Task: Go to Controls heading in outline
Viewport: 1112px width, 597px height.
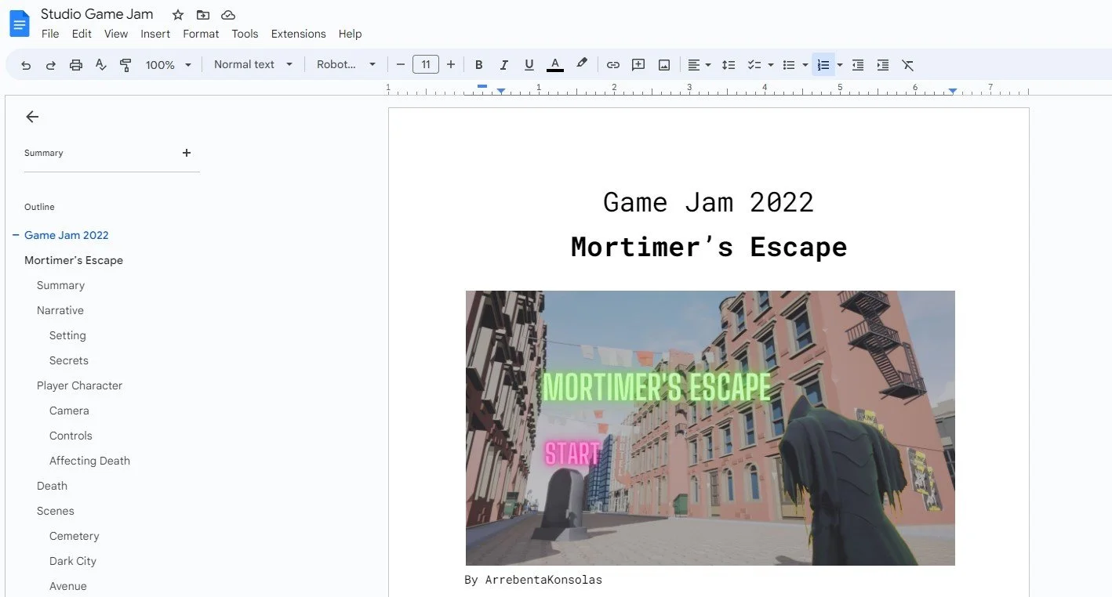Action: [x=71, y=436]
